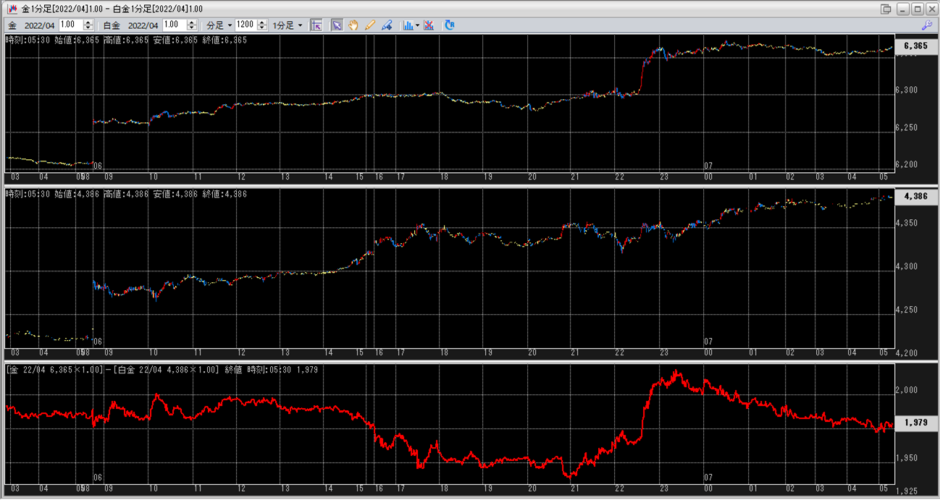The image size is (940, 500).
Task: Click the blue refresh chart icon
Action: click(450, 25)
